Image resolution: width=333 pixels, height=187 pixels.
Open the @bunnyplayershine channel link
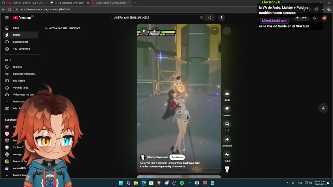point(157,157)
